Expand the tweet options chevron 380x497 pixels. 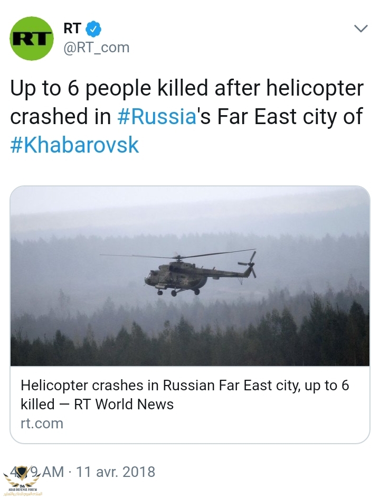click(360, 29)
